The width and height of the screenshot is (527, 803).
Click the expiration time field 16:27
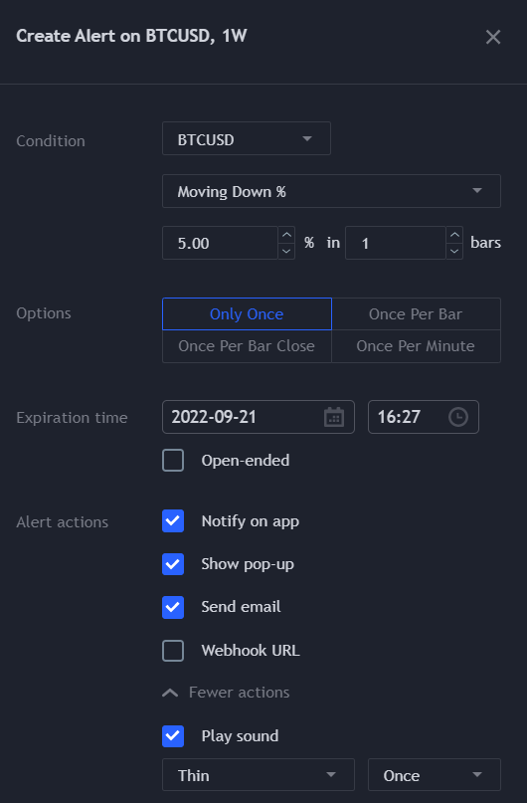[x=424, y=417]
